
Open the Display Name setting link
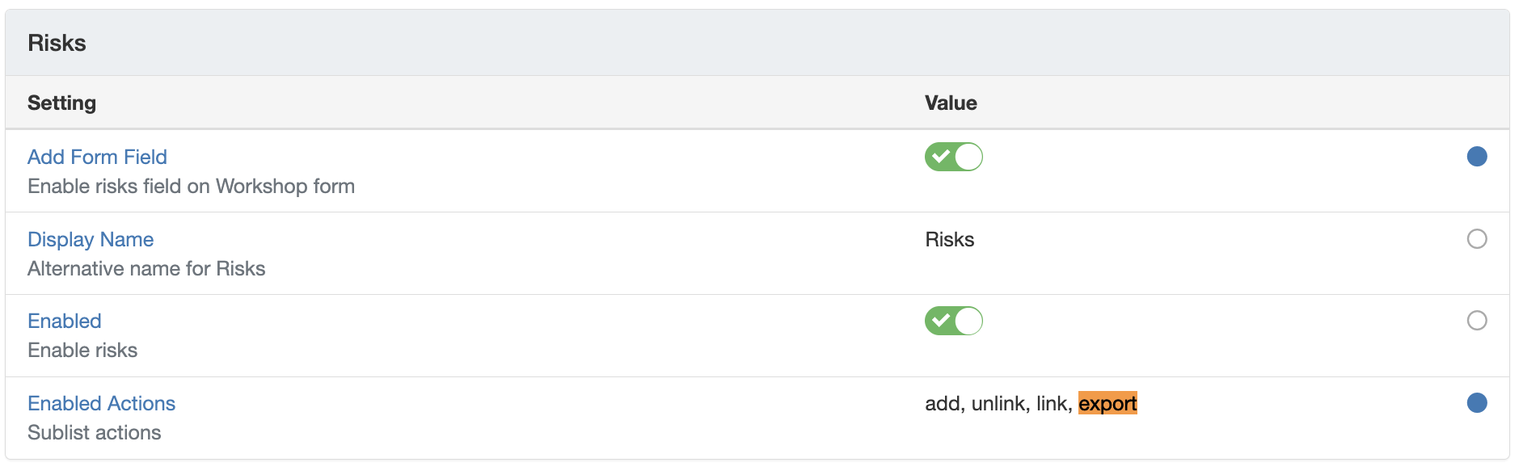pyautogui.click(x=91, y=239)
